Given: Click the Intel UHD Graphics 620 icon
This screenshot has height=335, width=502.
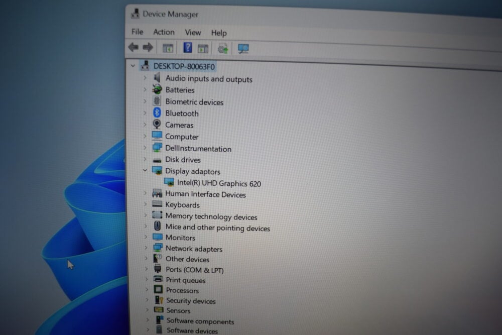Looking at the screenshot, I should pyautogui.click(x=169, y=182).
